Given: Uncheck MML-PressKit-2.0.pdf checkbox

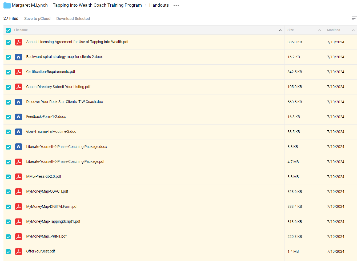Looking at the screenshot, I should 8,177.
